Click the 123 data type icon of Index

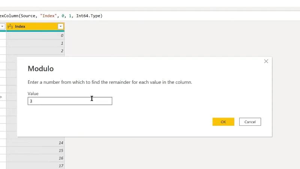10,26
